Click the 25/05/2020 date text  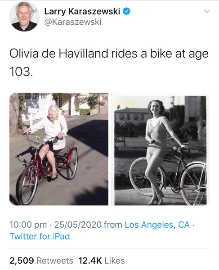[78, 225]
